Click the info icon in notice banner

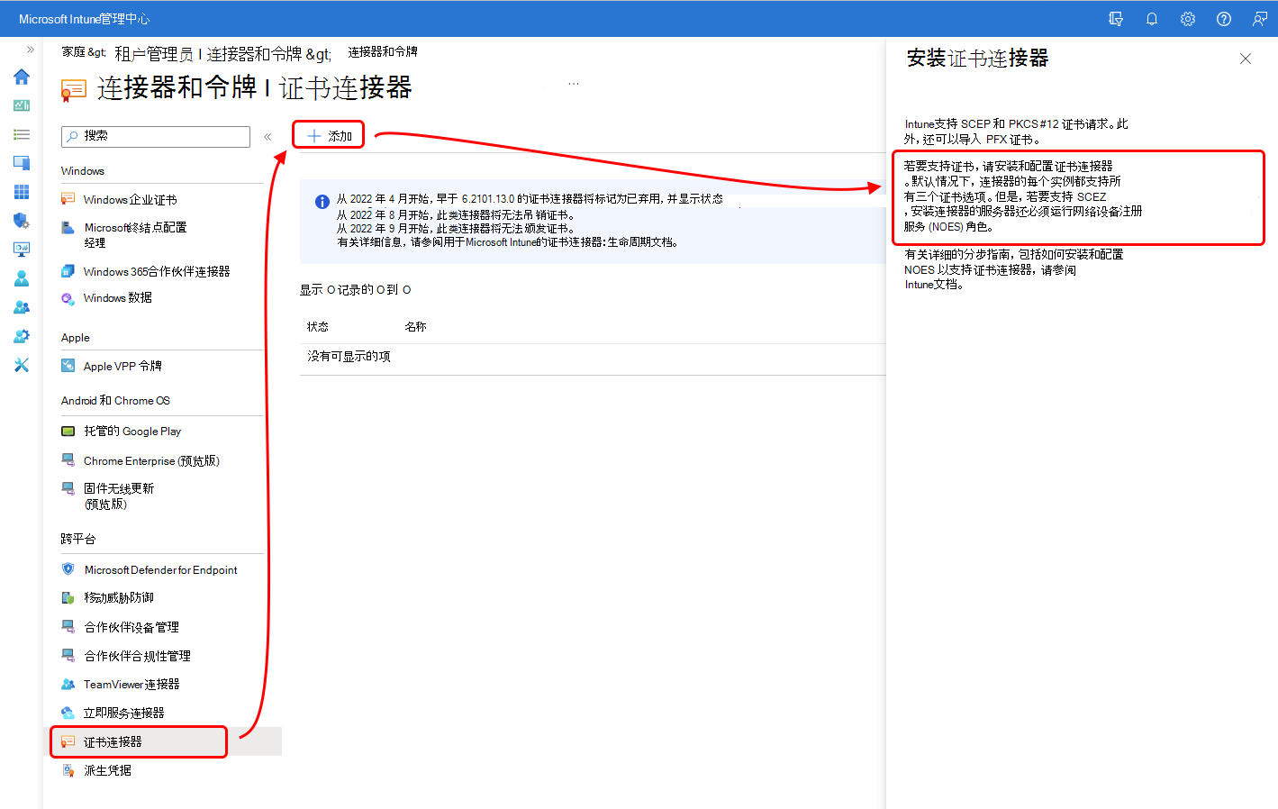[322, 202]
